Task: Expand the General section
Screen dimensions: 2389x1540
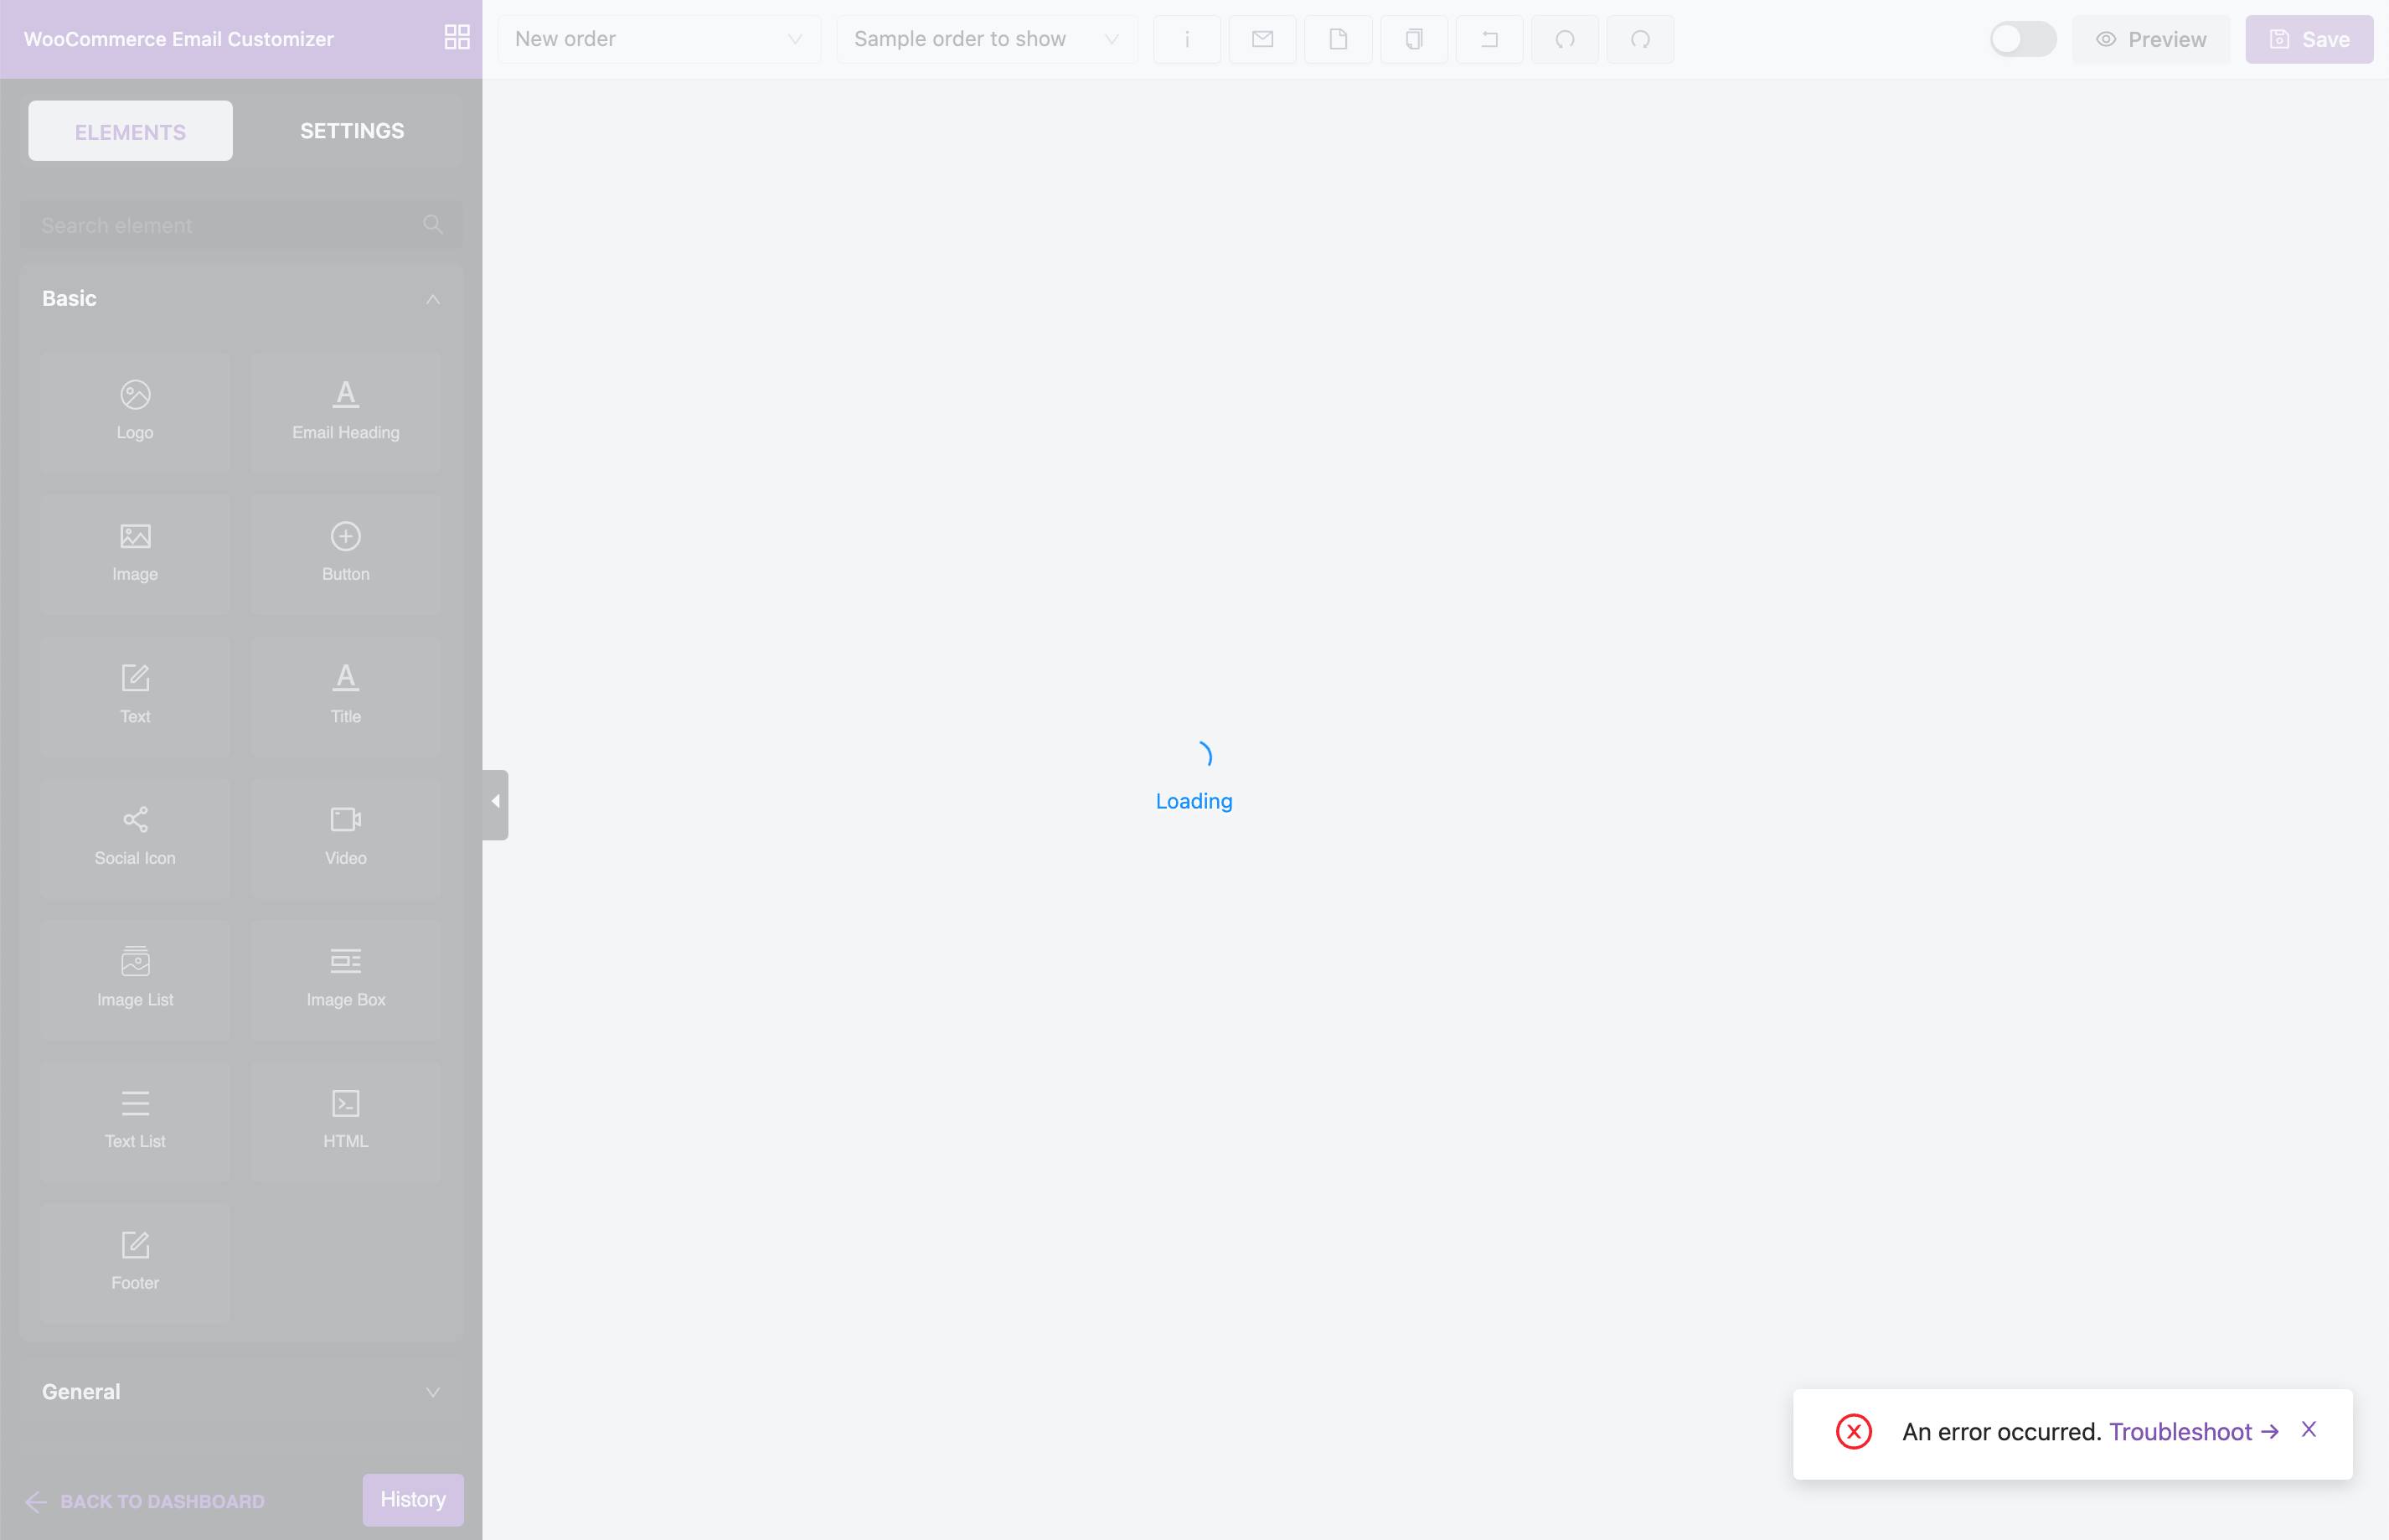Action: pos(433,1392)
